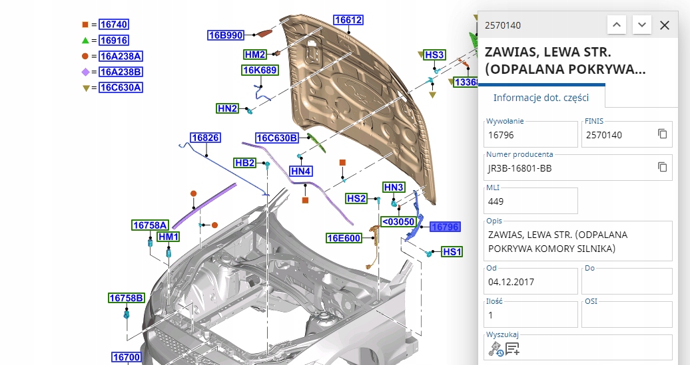Image resolution: width=690 pixels, height=365 pixels.
Task: Click the 16E600 callout label
Action: [x=344, y=238]
